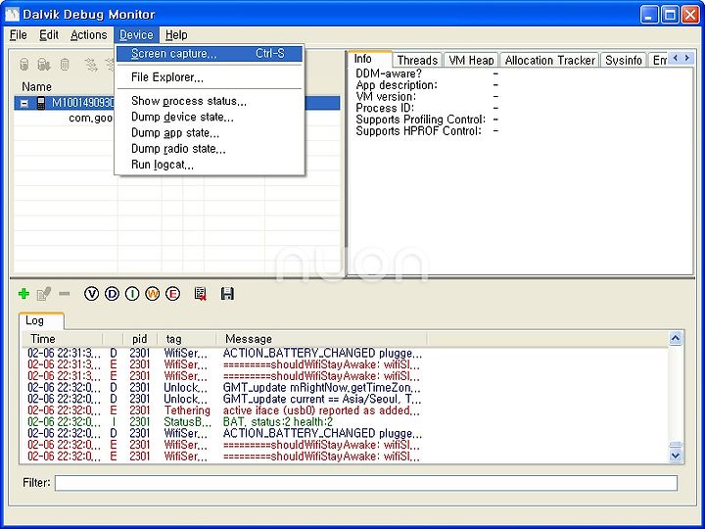Click the 'Supports HPROF Control:' label
Screen dimensions: 705x529
[419, 131]
